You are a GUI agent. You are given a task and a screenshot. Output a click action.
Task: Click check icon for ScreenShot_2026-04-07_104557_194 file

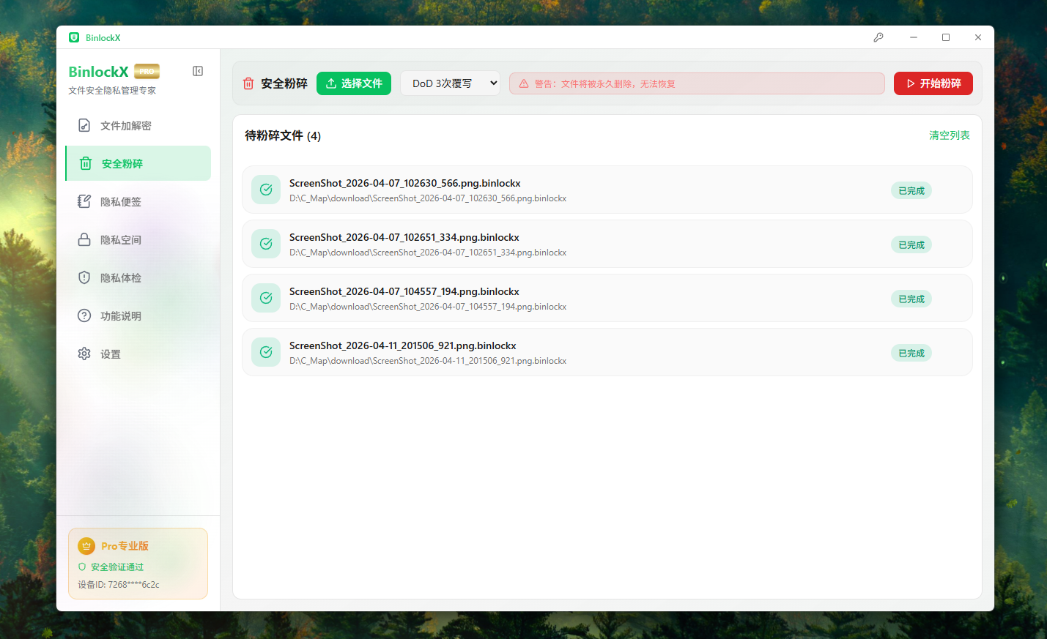[x=266, y=298]
